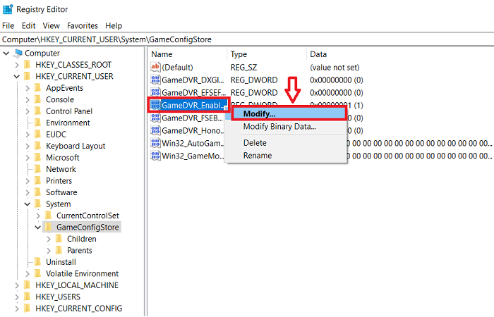This screenshot has width=494, height=317.
Task: Click the Control Panel folder icon
Action: 38,111
